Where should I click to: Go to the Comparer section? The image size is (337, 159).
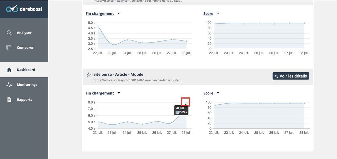click(x=25, y=48)
